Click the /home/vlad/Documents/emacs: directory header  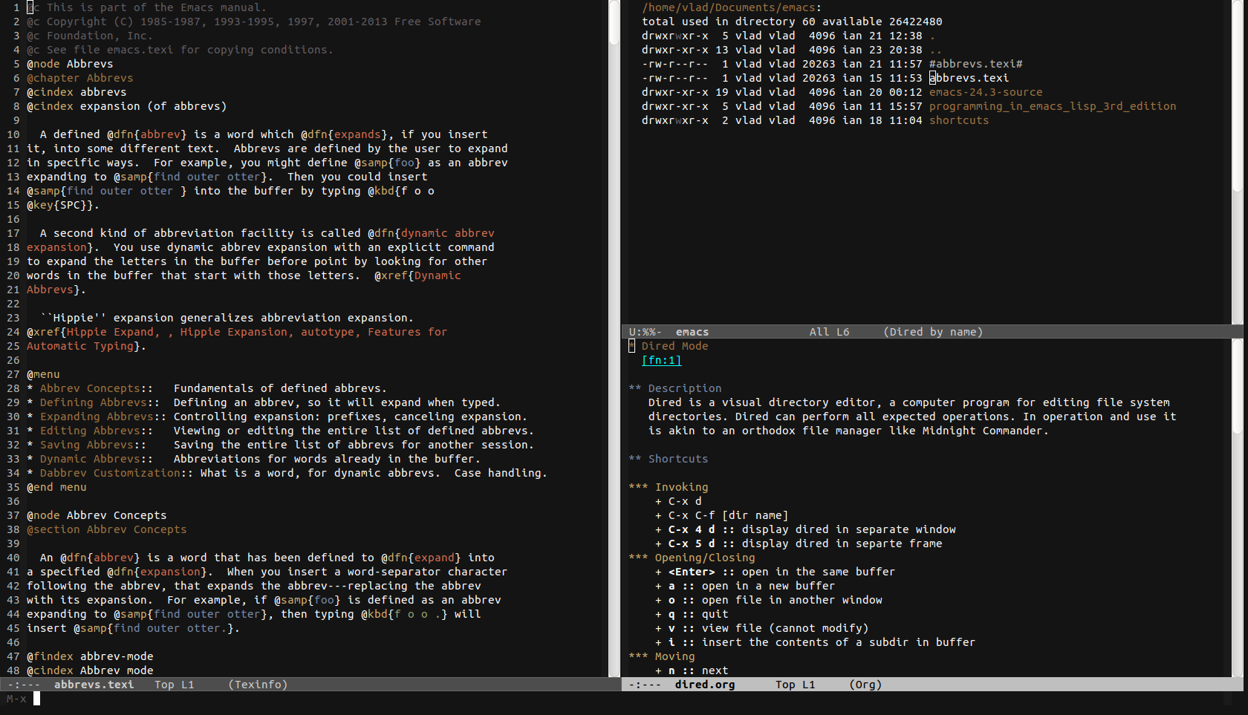click(732, 7)
